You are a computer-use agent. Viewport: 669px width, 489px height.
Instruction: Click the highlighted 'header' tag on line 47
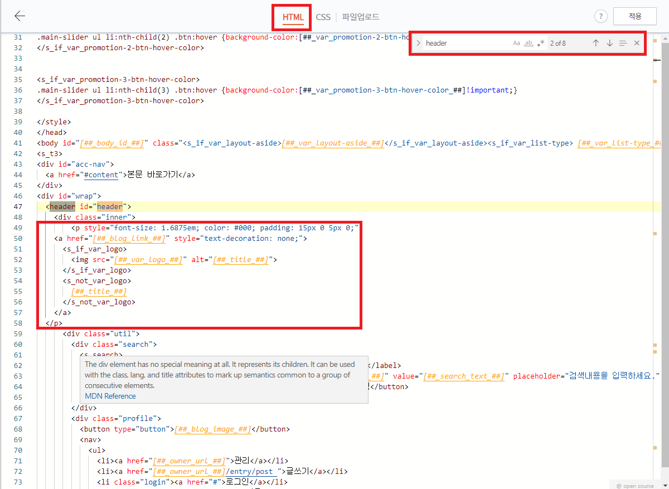62,206
